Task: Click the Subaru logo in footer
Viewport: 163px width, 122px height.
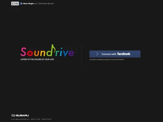Action: tap(20, 115)
